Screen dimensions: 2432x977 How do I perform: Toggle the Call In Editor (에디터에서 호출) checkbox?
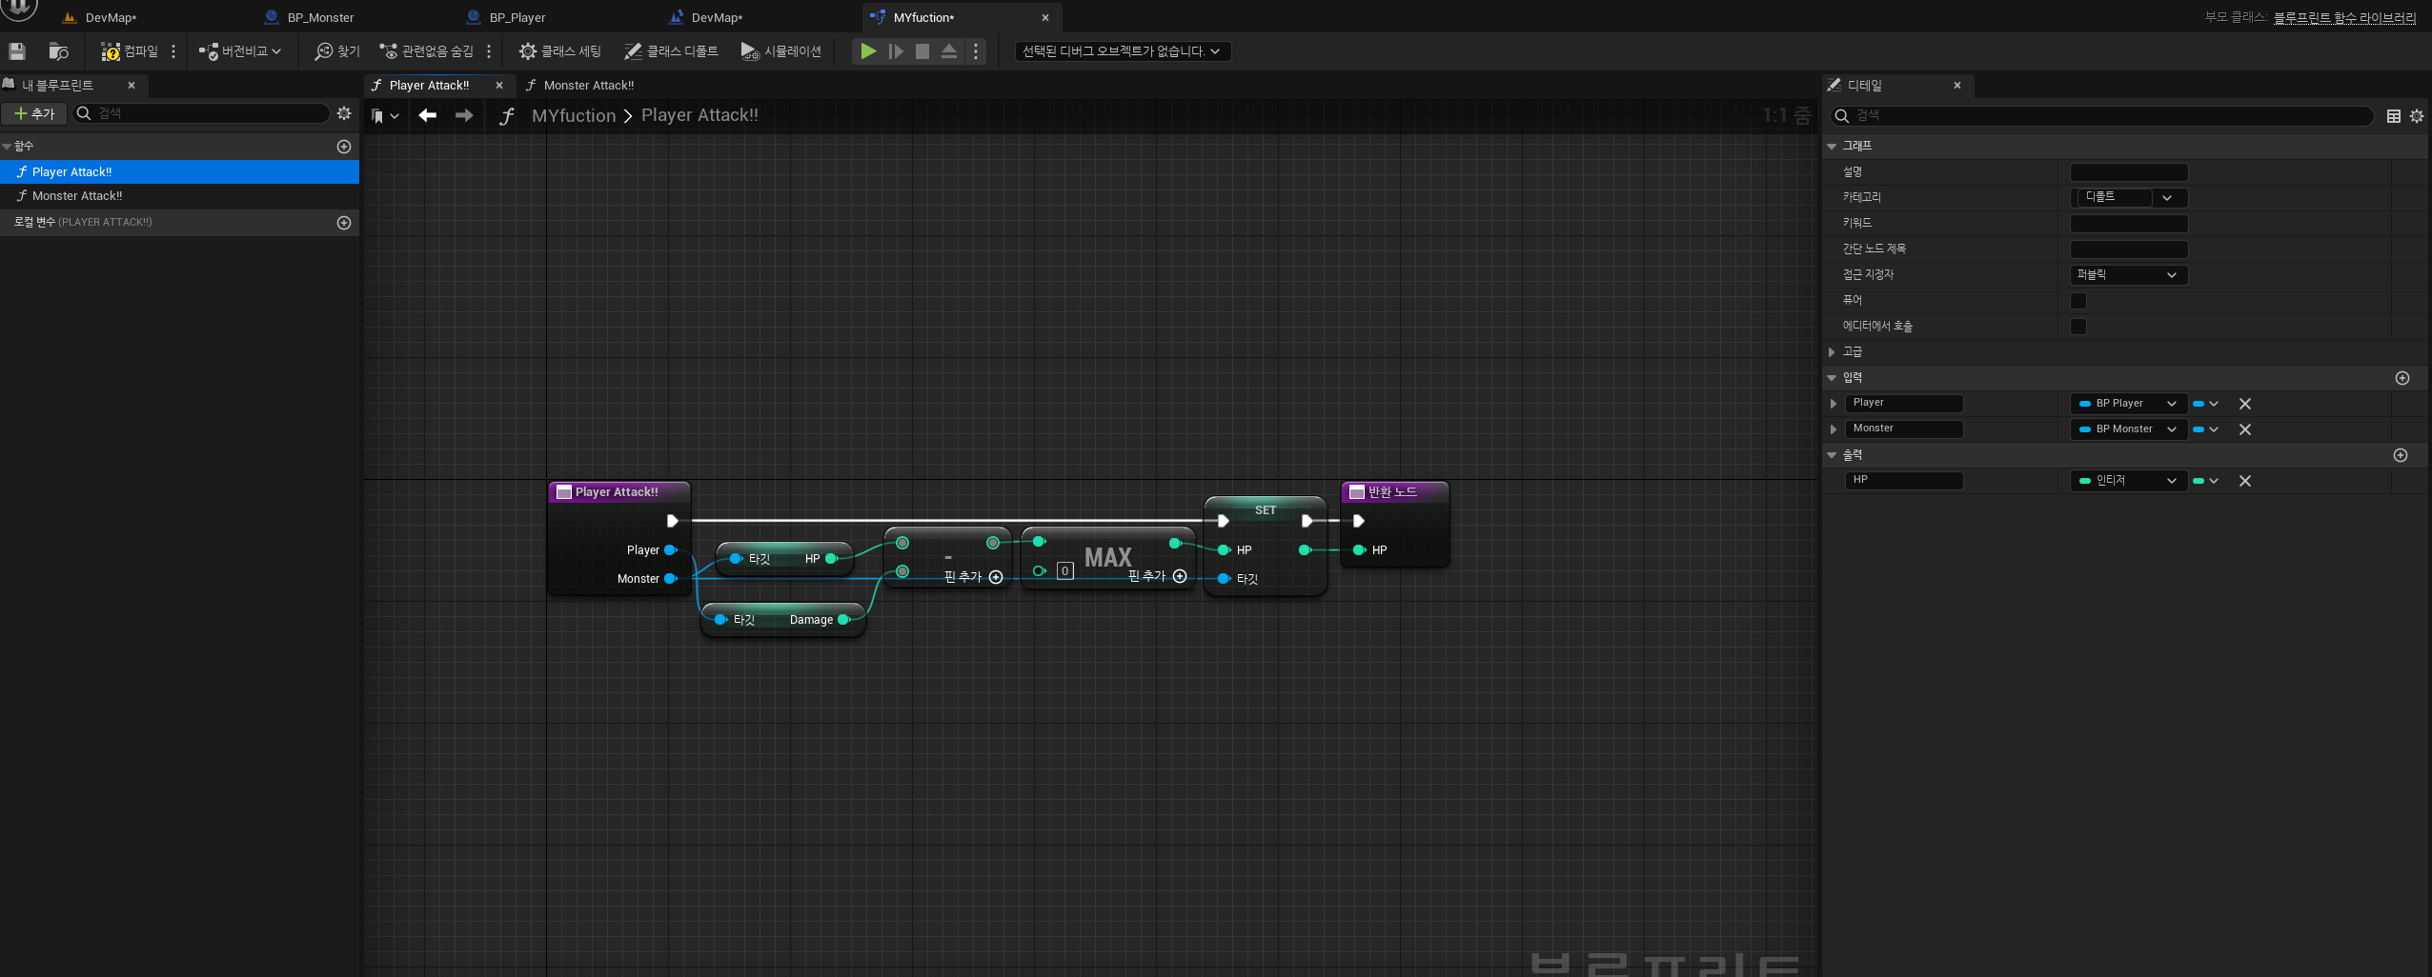pyautogui.click(x=2078, y=327)
